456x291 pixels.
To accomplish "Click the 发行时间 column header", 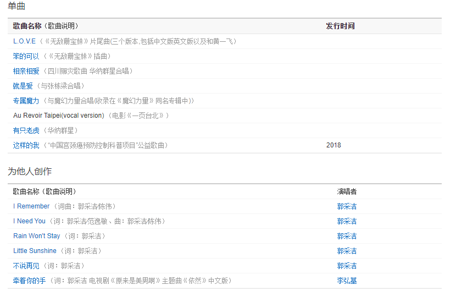I will point(340,26).
